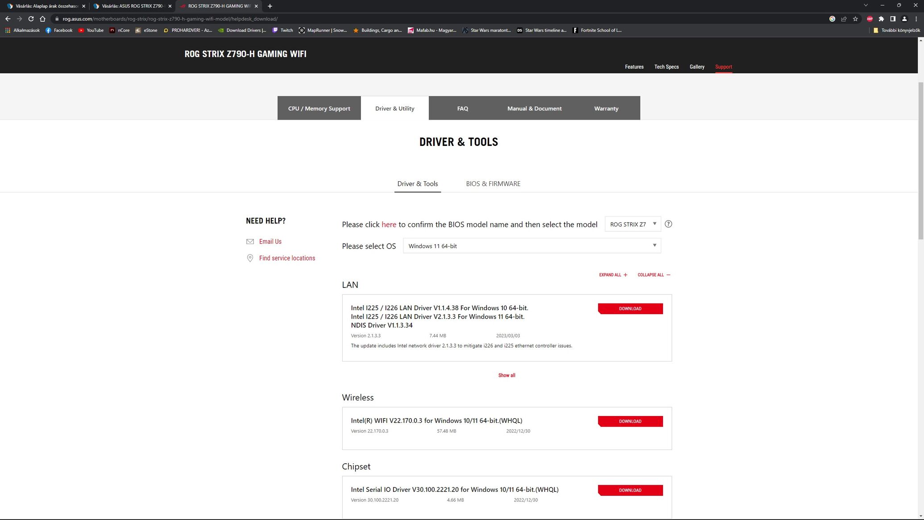
Task: Click the Email Us envelope icon
Action: click(x=250, y=241)
